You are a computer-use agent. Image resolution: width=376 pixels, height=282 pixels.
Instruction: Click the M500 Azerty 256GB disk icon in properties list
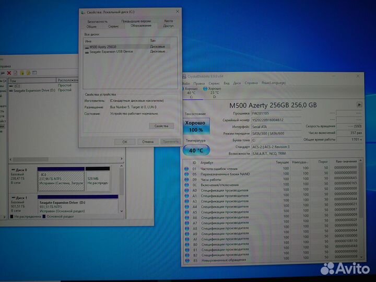87,47
